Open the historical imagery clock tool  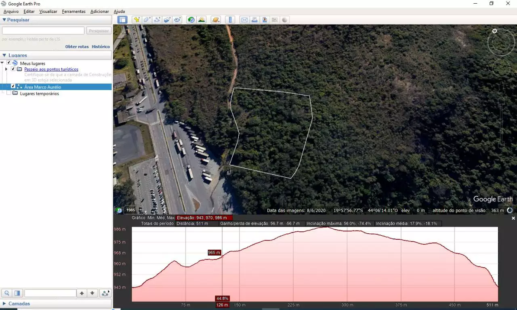pos(191,20)
